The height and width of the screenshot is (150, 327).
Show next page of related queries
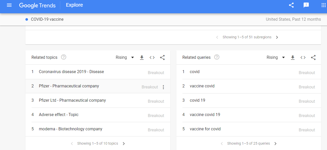tap(275, 144)
